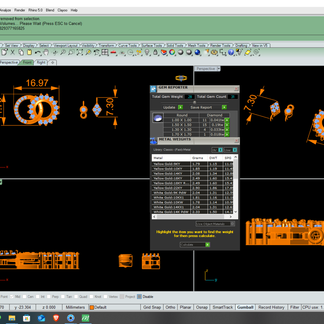324x324 pixels.
Task: Open the Perspective viewport dropdown arrow
Action: [219, 69]
